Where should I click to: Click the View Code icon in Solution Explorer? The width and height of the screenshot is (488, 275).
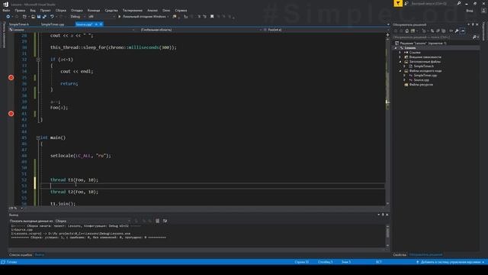pyautogui.click(x=451, y=31)
